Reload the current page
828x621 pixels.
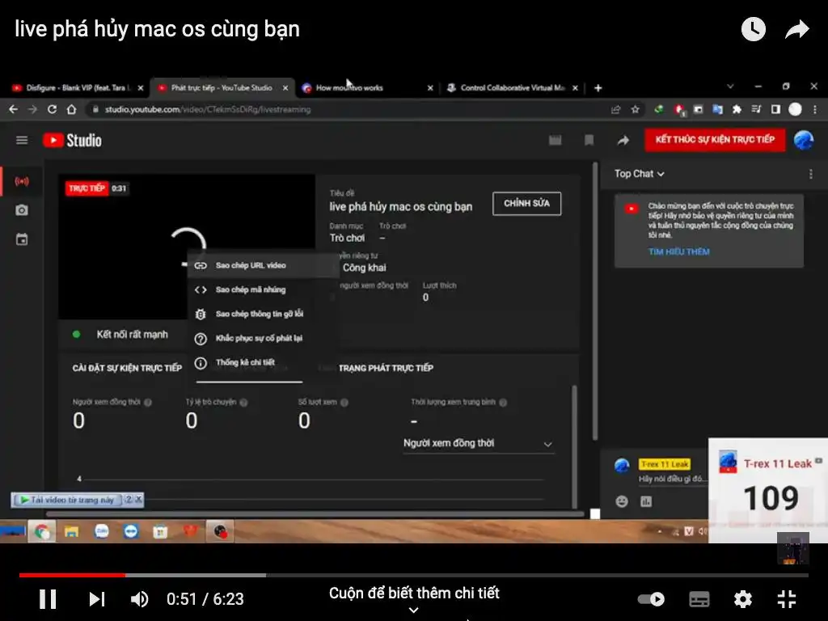click(52, 109)
